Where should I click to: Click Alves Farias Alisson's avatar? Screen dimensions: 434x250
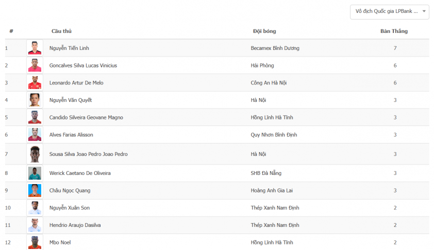point(35,135)
